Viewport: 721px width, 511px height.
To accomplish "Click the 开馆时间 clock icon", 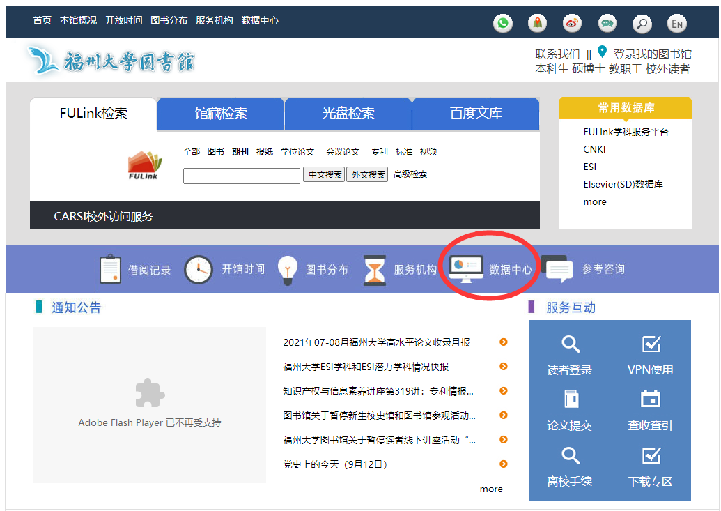I will [x=199, y=270].
